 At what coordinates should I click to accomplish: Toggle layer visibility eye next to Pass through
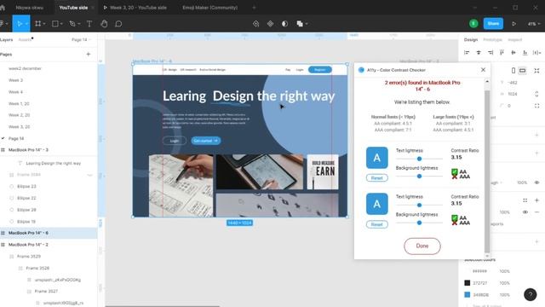[536, 182]
